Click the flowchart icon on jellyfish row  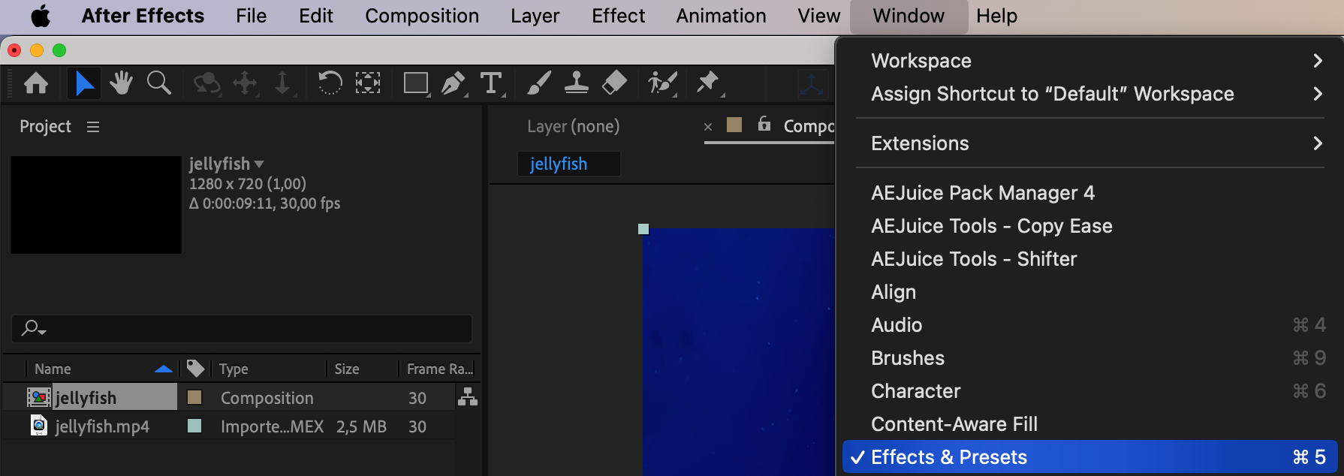coord(468,397)
